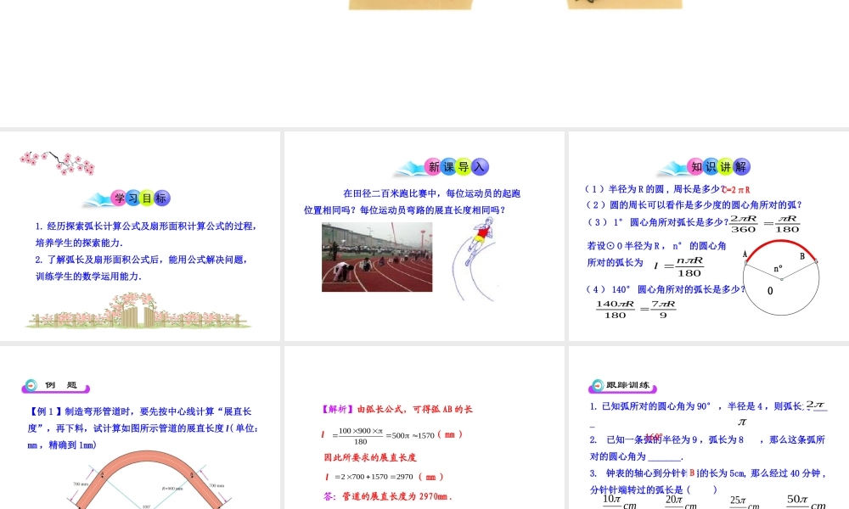Select the circle diagram with n° angle
The width and height of the screenshot is (849, 509).
781,280
